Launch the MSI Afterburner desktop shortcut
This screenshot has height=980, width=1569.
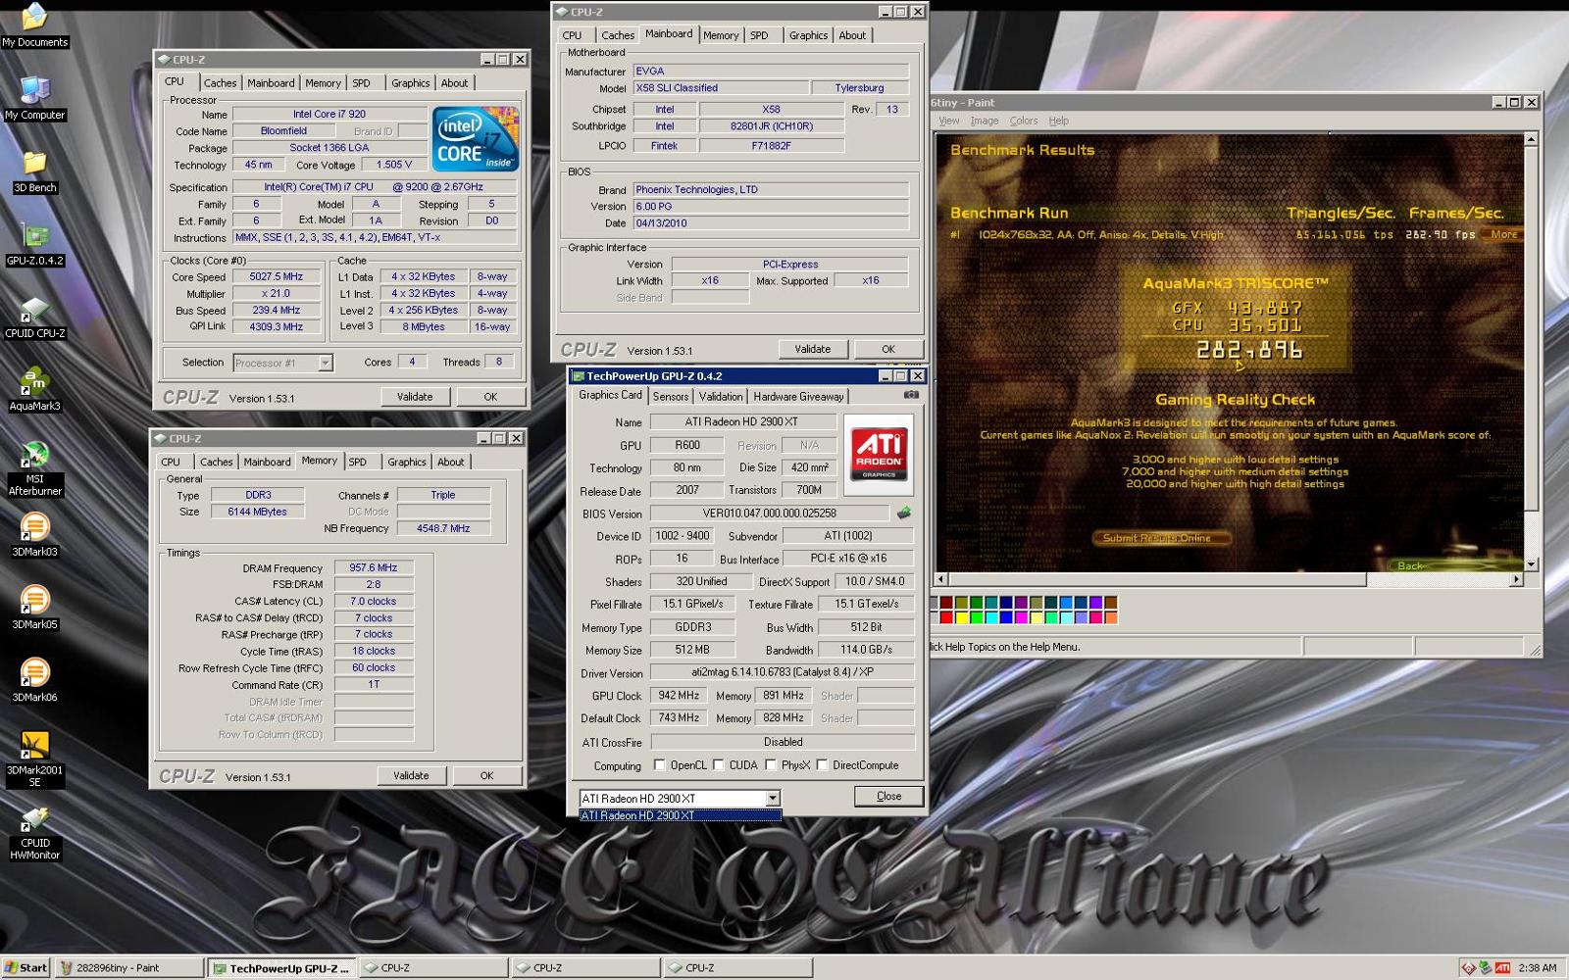click(x=34, y=468)
